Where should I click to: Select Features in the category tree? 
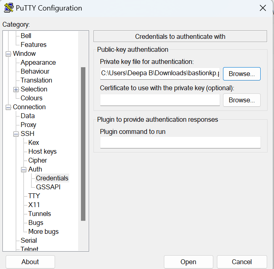coord(34,45)
